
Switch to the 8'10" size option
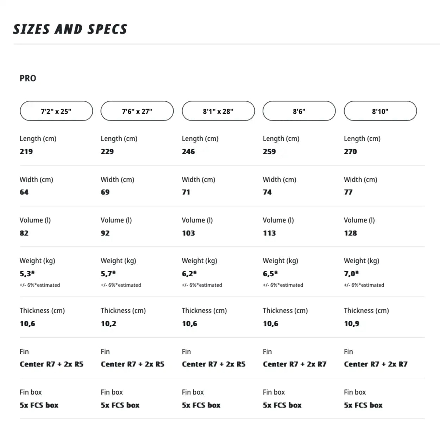pos(380,111)
